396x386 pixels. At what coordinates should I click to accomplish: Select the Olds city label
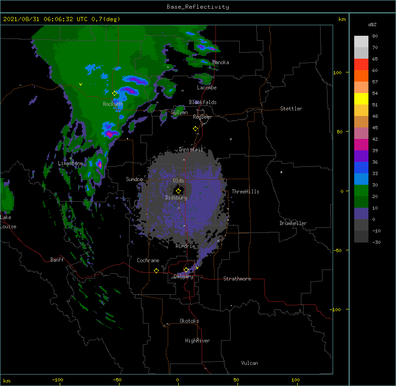pyautogui.click(x=178, y=181)
